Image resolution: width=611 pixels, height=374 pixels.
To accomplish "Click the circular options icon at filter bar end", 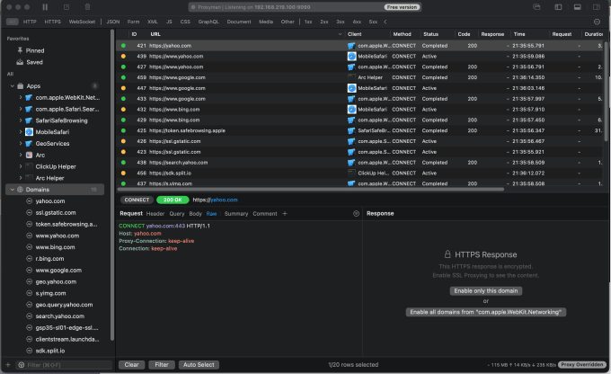I will pos(597,22).
